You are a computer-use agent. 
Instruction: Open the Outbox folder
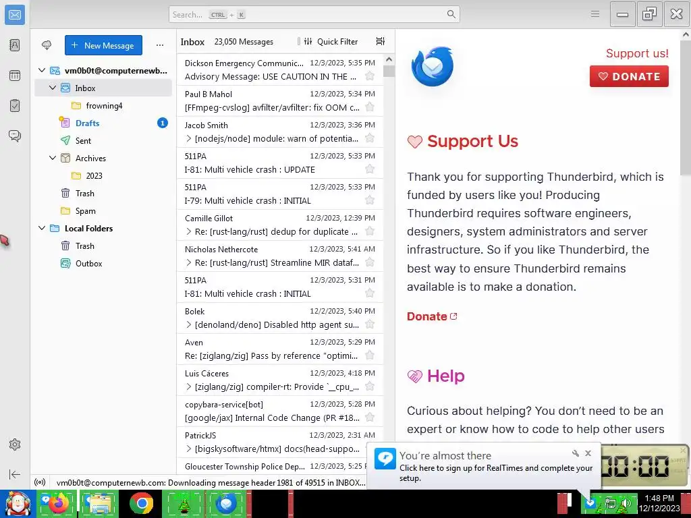point(103,264)
